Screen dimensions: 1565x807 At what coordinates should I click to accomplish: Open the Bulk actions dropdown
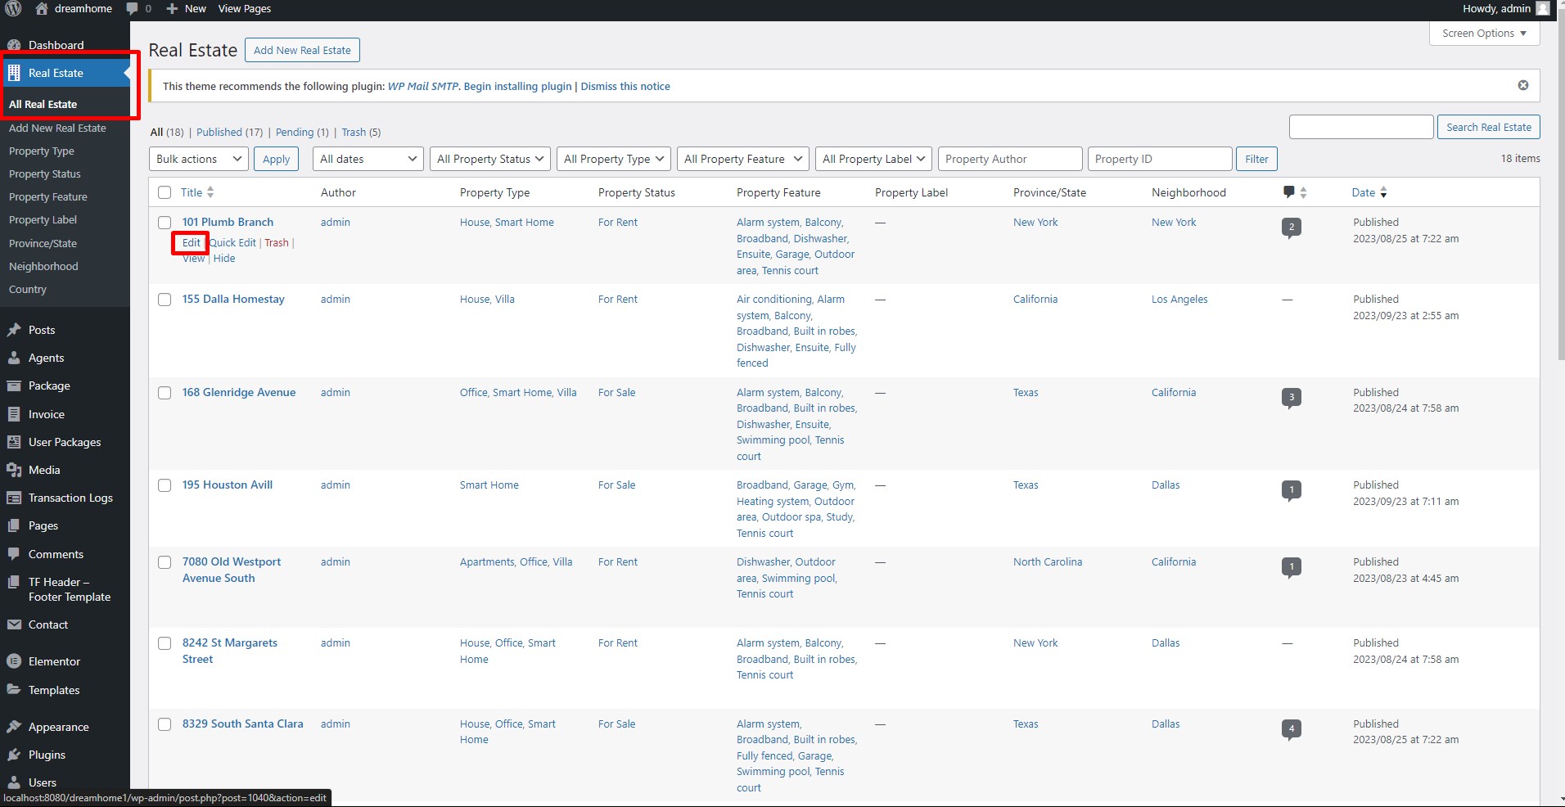(x=199, y=159)
